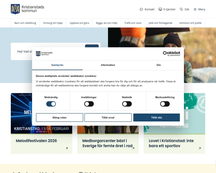Open the Kontakt speech bubble icon
The width and height of the screenshot is (216, 173).
tap(141, 9)
